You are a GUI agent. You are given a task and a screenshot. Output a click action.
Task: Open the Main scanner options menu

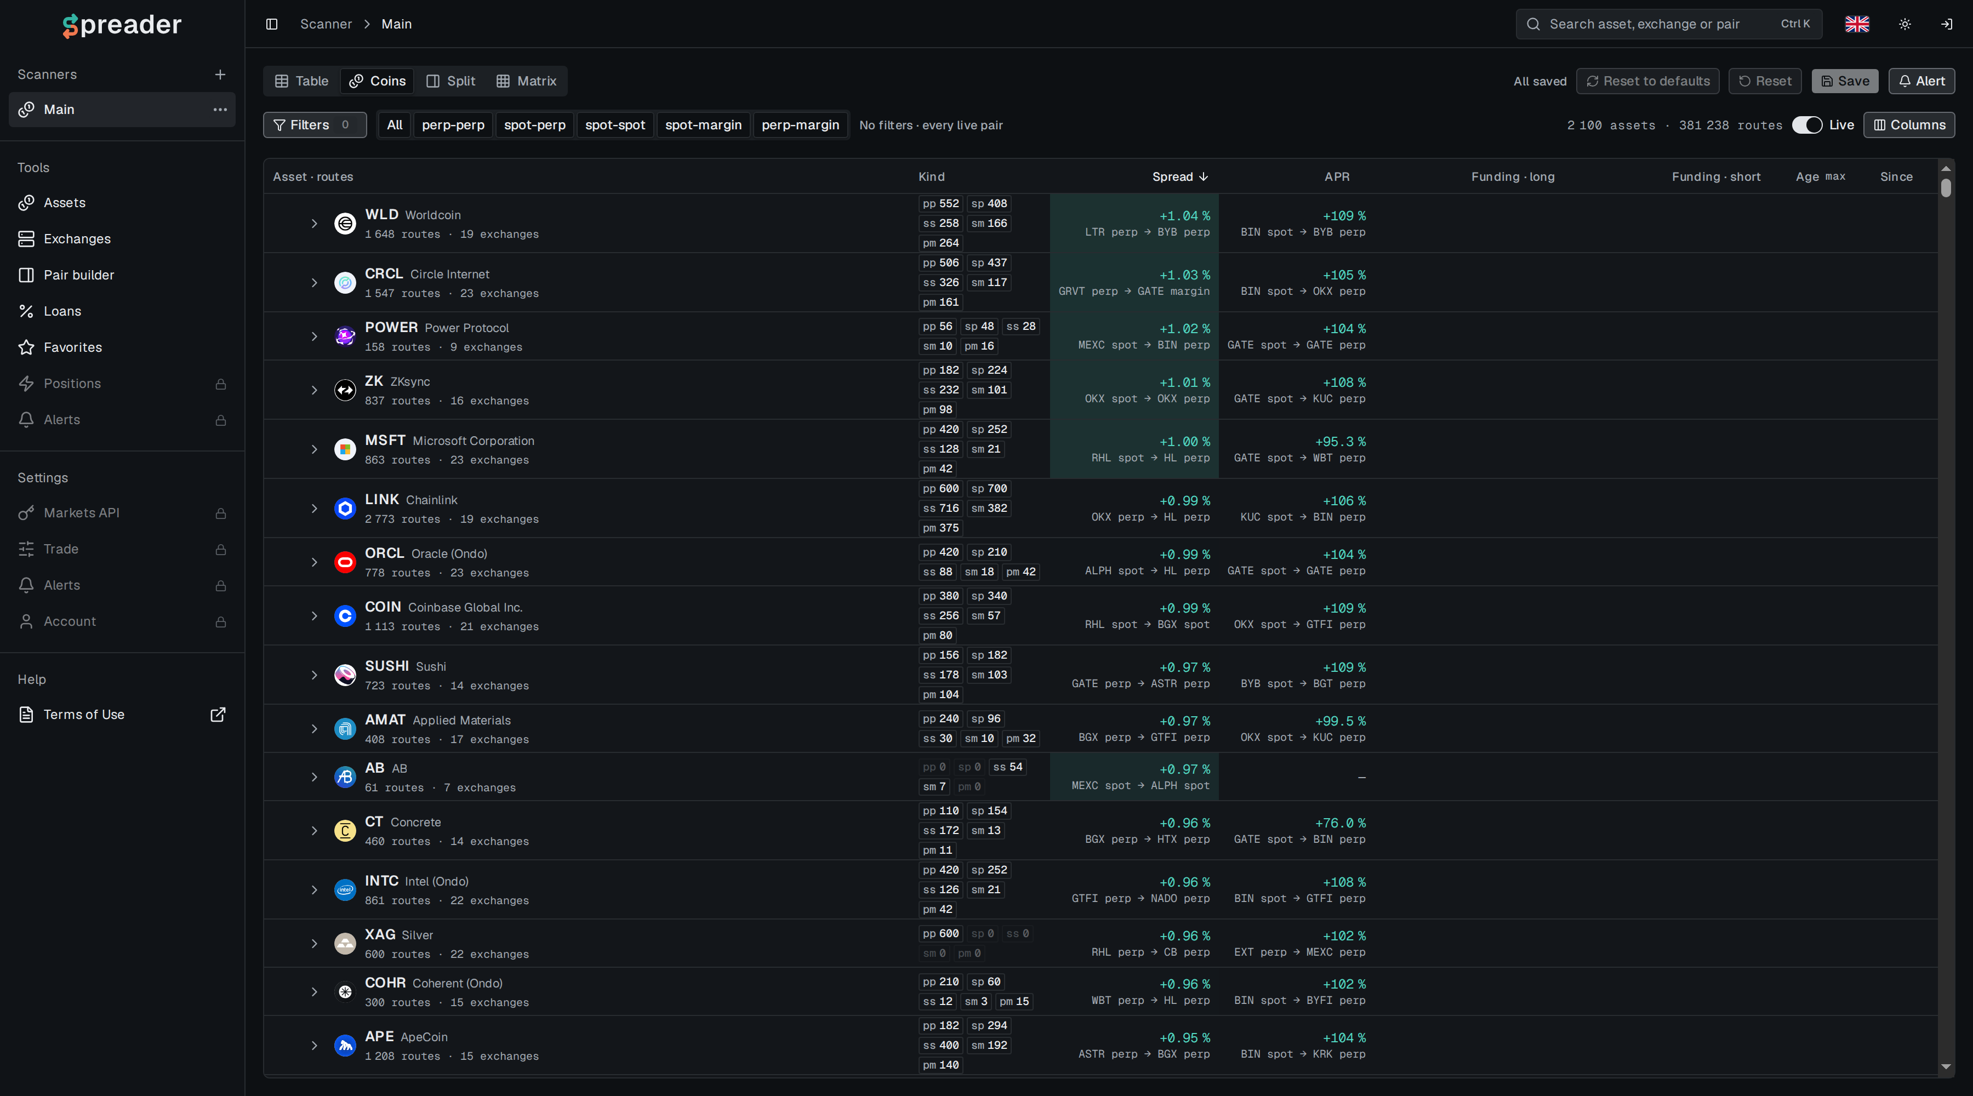pos(220,110)
